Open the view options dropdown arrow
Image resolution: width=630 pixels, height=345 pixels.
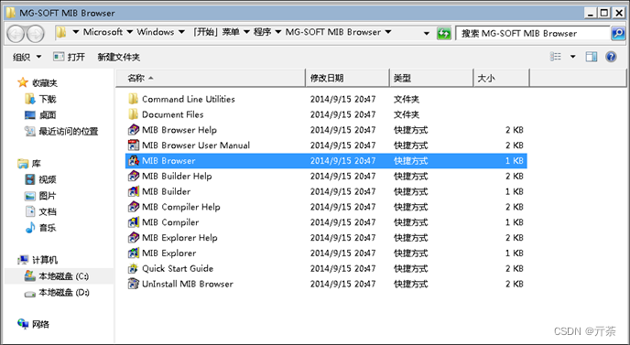[x=573, y=57]
